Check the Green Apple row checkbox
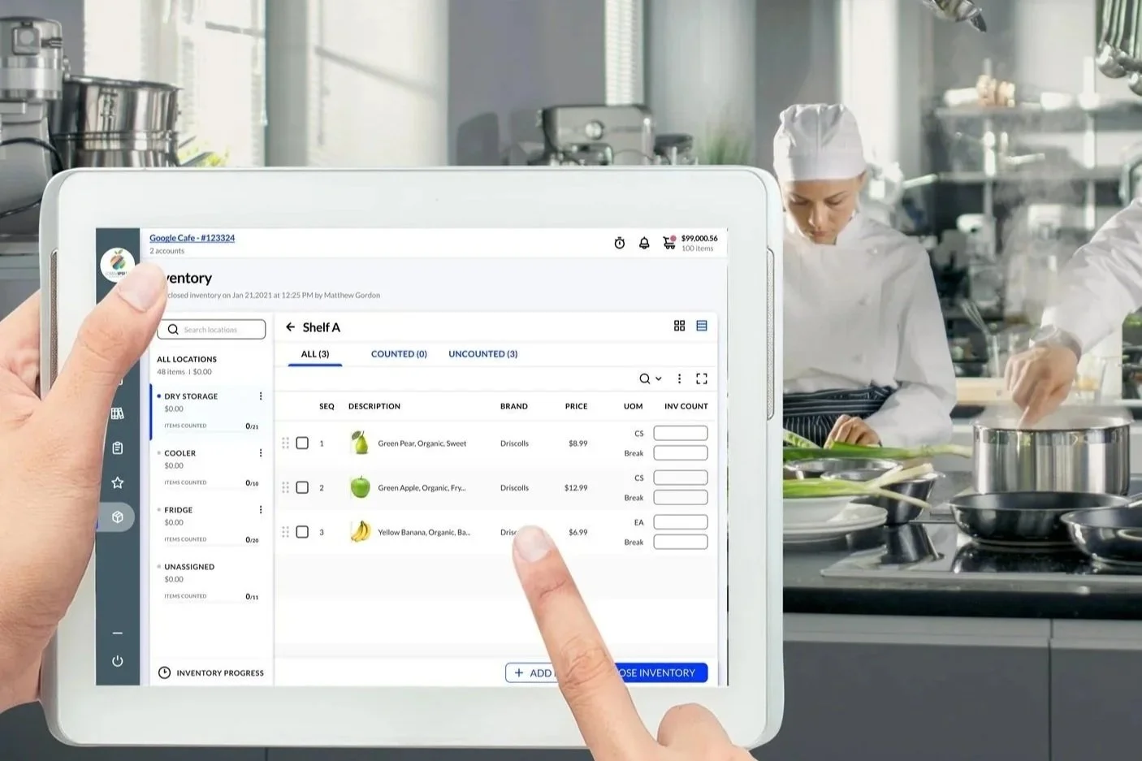The width and height of the screenshot is (1142, 761). point(302,487)
